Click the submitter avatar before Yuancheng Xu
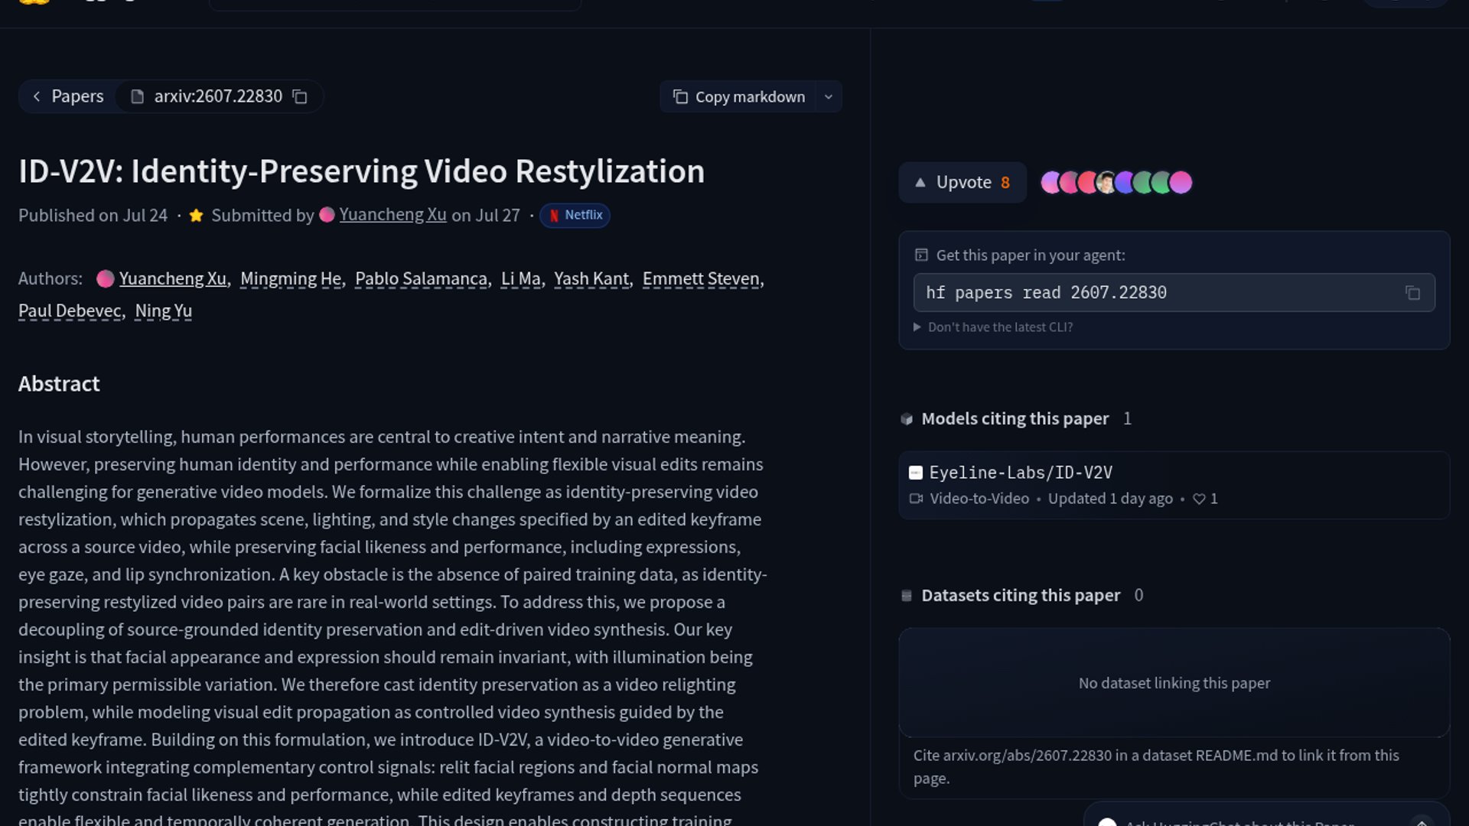This screenshot has width=1469, height=826. coord(327,215)
